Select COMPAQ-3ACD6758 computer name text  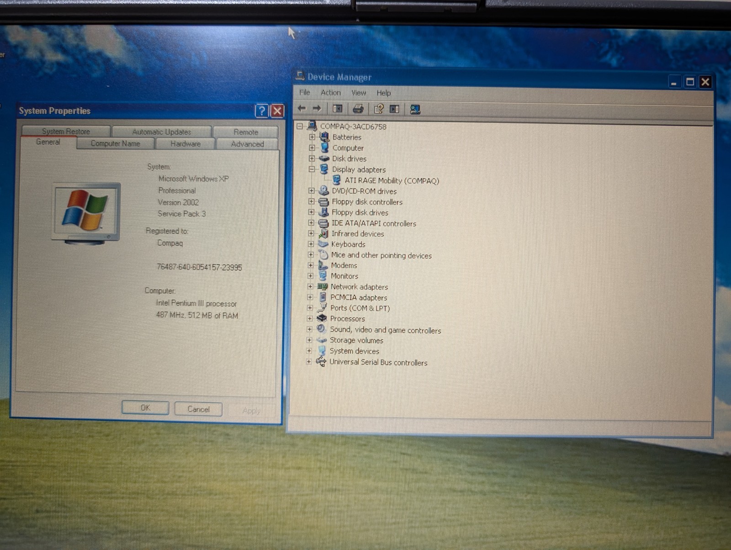click(x=353, y=127)
